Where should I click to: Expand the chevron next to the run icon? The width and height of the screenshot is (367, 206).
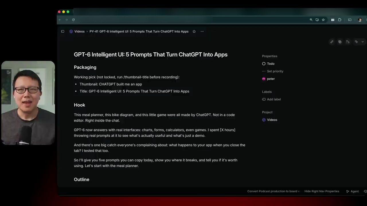click(x=362, y=42)
